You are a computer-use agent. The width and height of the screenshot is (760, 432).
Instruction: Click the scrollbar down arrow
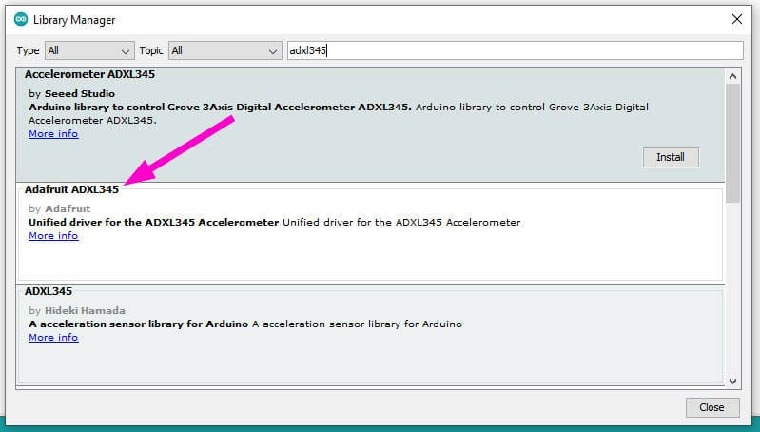point(732,382)
